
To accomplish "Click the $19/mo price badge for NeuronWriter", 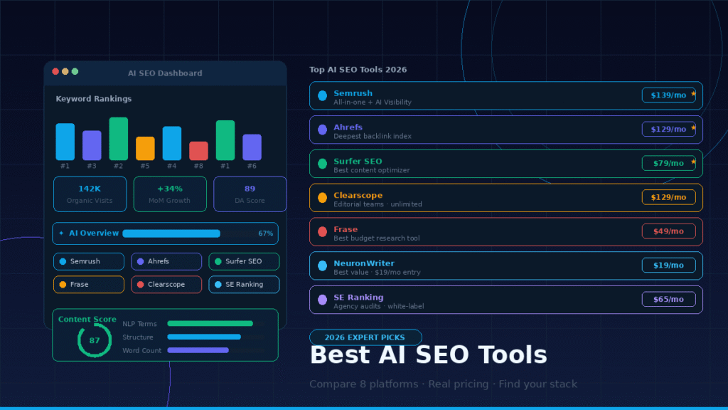I will coord(668,265).
